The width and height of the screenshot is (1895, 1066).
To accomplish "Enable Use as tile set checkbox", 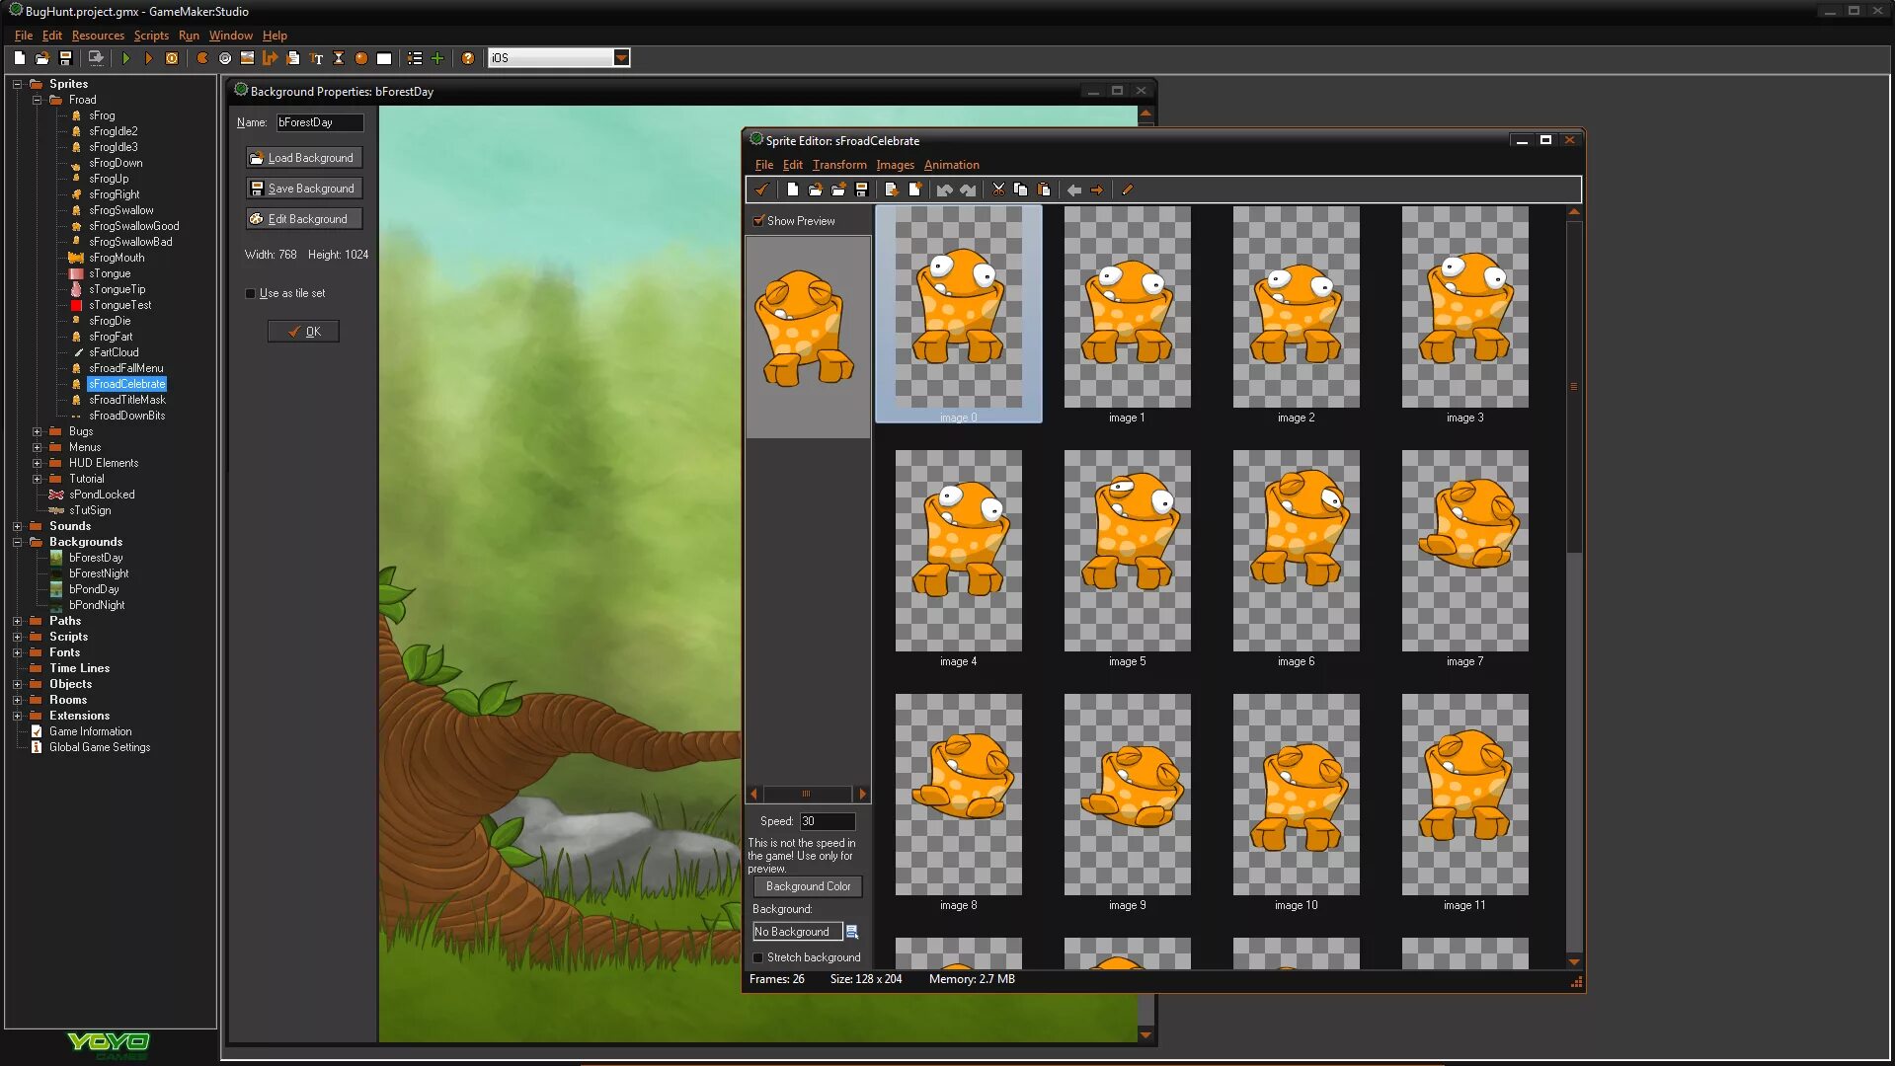I will coord(251,293).
